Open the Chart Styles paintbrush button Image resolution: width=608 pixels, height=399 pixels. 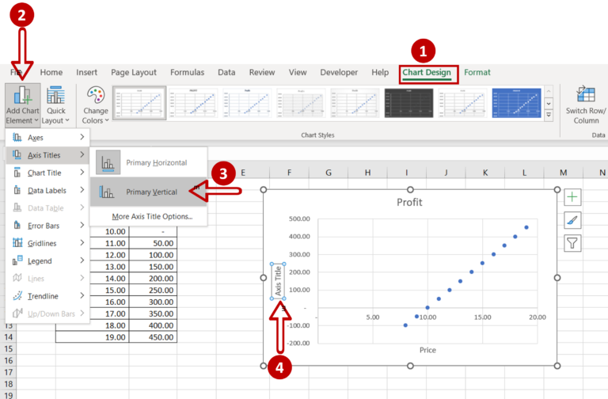(x=572, y=220)
